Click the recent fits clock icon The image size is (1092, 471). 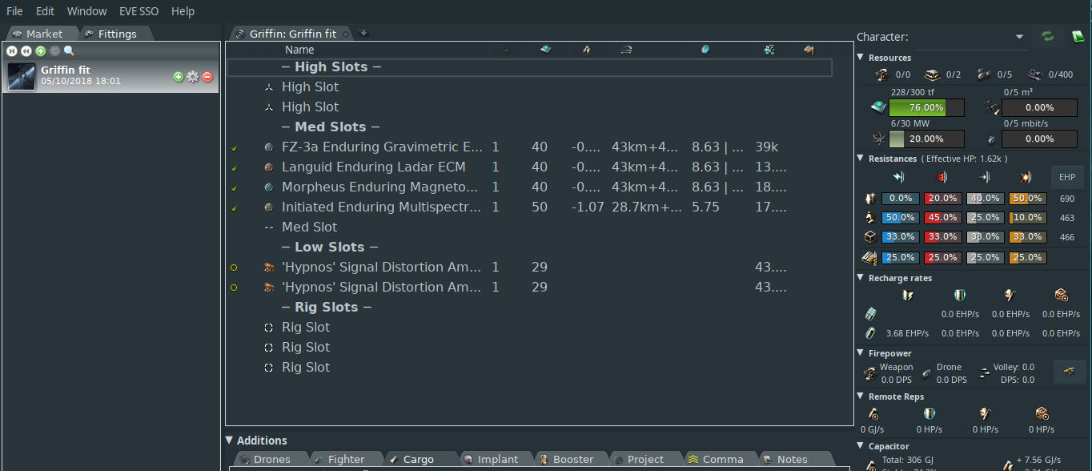click(54, 50)
